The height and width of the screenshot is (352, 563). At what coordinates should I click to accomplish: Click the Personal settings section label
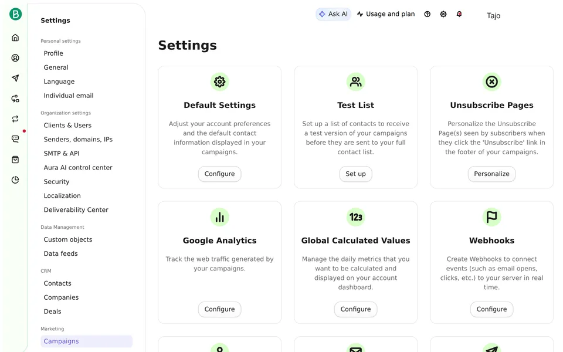click(x=60, y=41)
